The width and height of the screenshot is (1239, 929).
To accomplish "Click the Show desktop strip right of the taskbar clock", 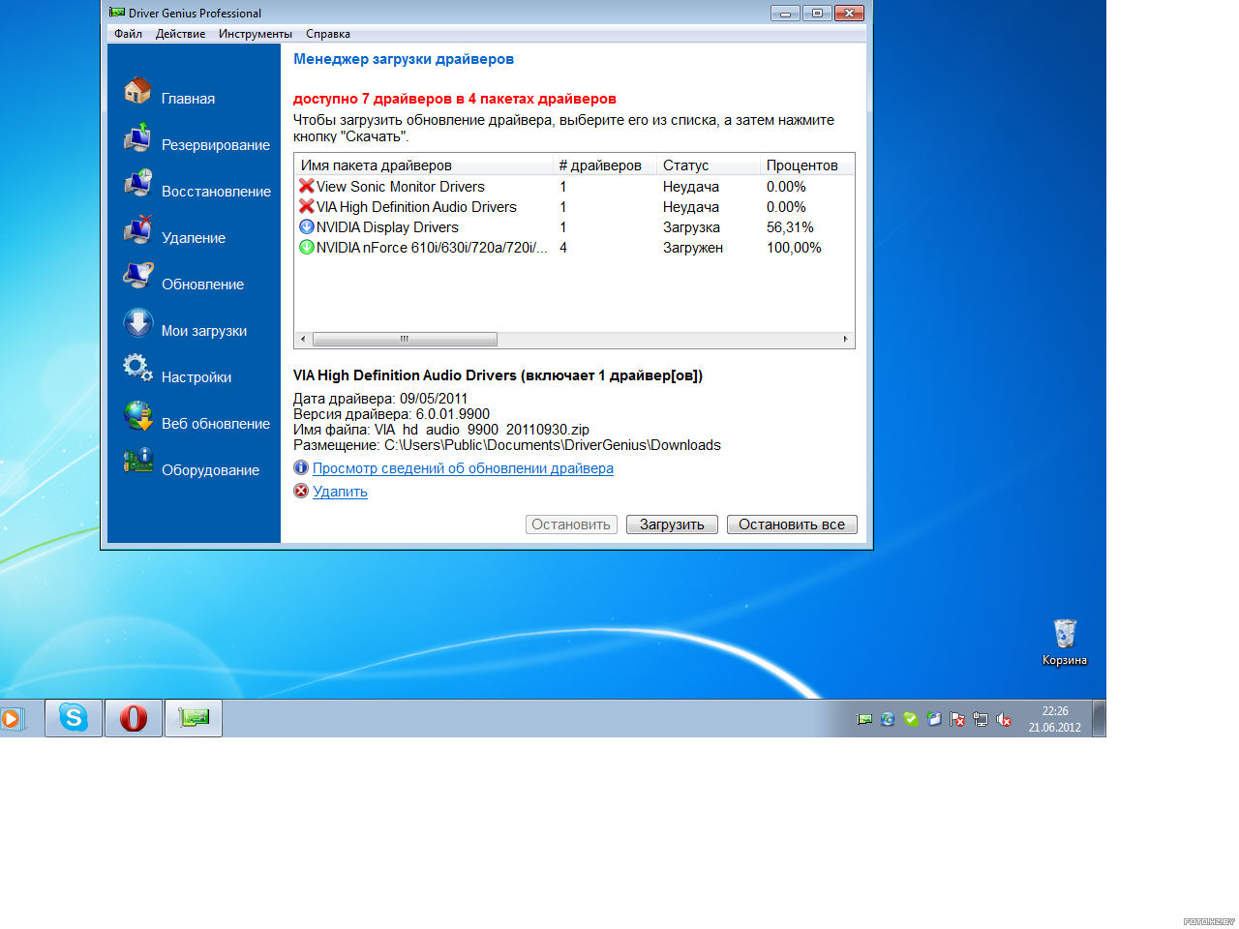I will (1099, 718).
